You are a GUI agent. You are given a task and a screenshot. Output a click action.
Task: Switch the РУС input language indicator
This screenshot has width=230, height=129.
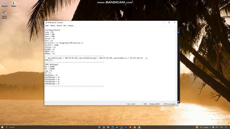pyautogui.click(x=217, y=127)
